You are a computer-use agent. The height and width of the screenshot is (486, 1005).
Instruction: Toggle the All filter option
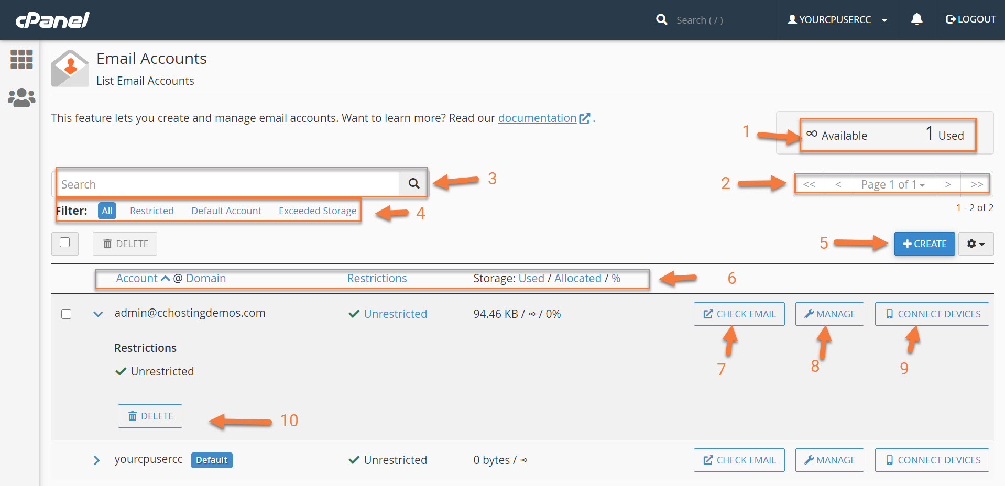[x=107, y=211]
